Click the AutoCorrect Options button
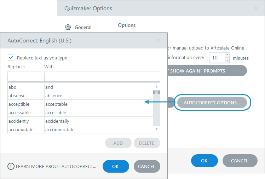 coord(212,103)
